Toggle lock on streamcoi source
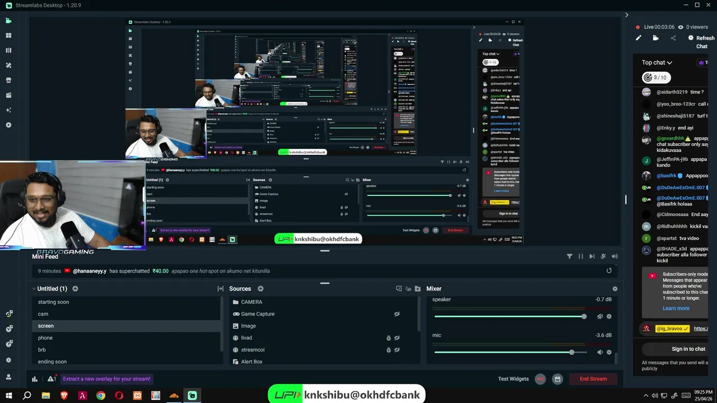 (388, 350)
